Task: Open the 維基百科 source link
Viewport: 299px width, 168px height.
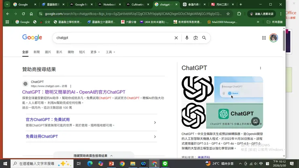Action: tap(204, 157)
